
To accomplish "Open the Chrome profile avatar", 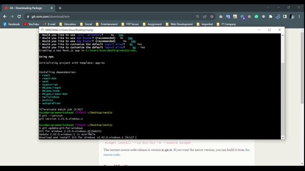I will pos(292,17).
